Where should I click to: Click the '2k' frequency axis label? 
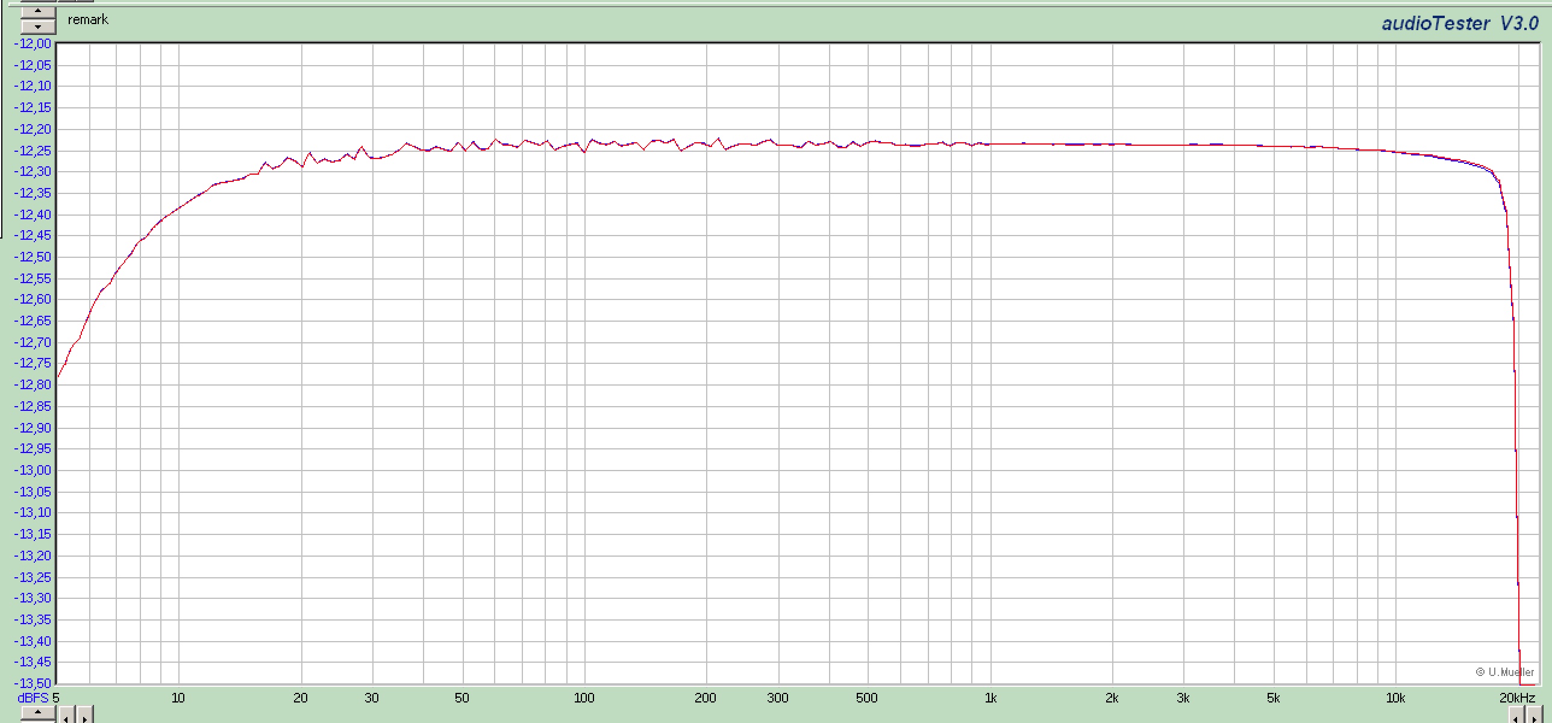coord(1112,698)
